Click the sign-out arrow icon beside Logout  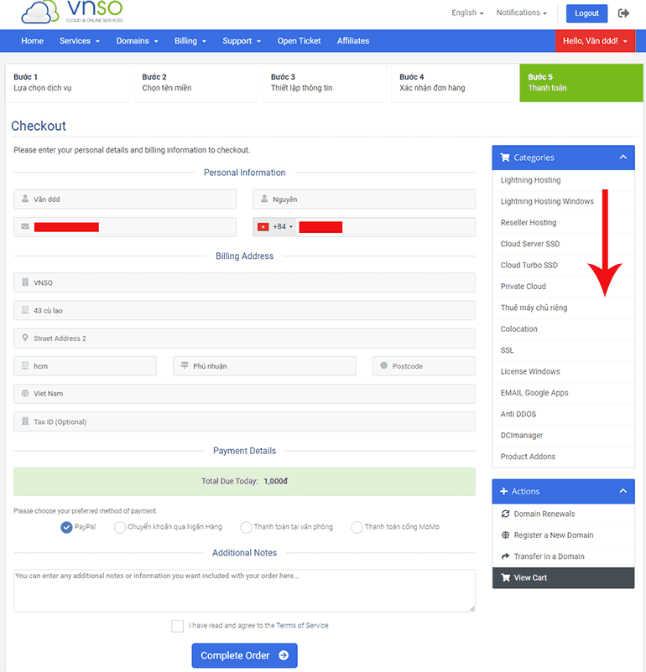623,13
